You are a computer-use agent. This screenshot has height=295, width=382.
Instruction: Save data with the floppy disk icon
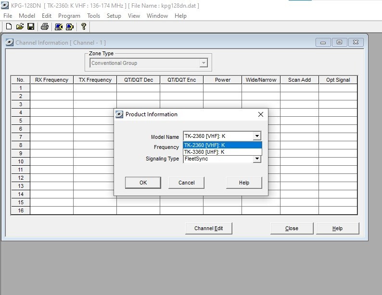(x=30, y=27)
